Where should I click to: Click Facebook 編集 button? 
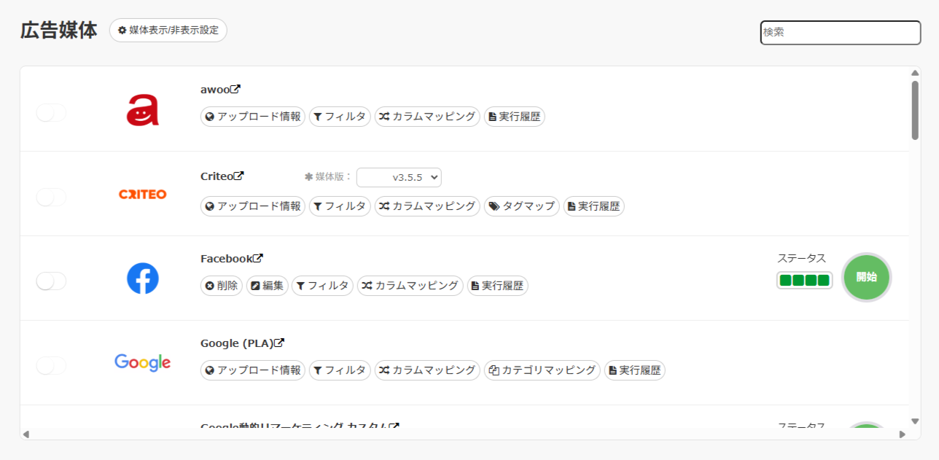(x=267, y=286)
